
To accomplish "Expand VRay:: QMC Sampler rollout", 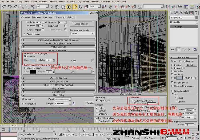I will [x=59, y=81].
